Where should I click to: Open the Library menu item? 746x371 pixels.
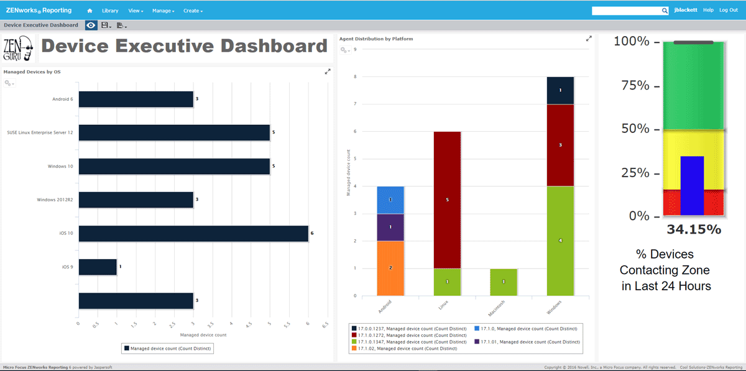(110, 11)
